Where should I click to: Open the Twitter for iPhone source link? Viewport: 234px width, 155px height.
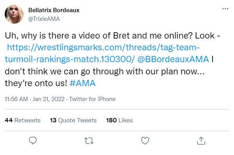pyautogui.click(x=92, y=99)
